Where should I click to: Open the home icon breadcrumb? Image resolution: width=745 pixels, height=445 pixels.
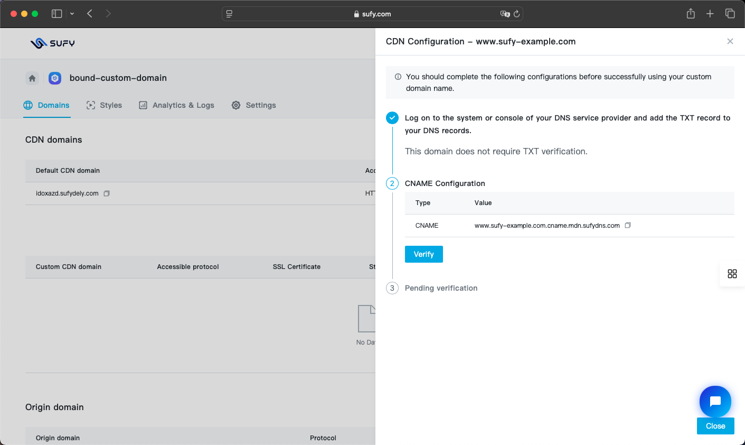click(32, 78)
